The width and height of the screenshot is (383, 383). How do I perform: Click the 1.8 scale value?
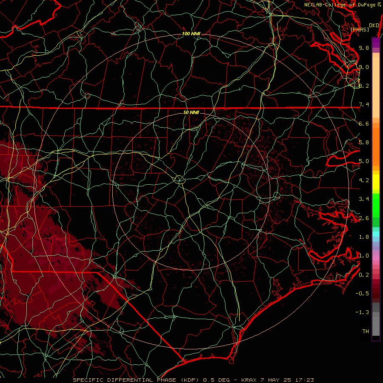point(364,237)
